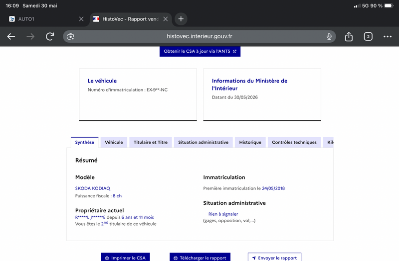Switch to the AUTO1 browser tab
Screen dimensions: 399x261
click(43, 19)
